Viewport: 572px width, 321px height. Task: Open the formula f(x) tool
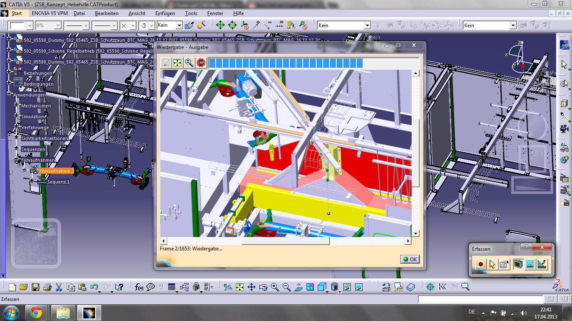(x=139, y=287)
